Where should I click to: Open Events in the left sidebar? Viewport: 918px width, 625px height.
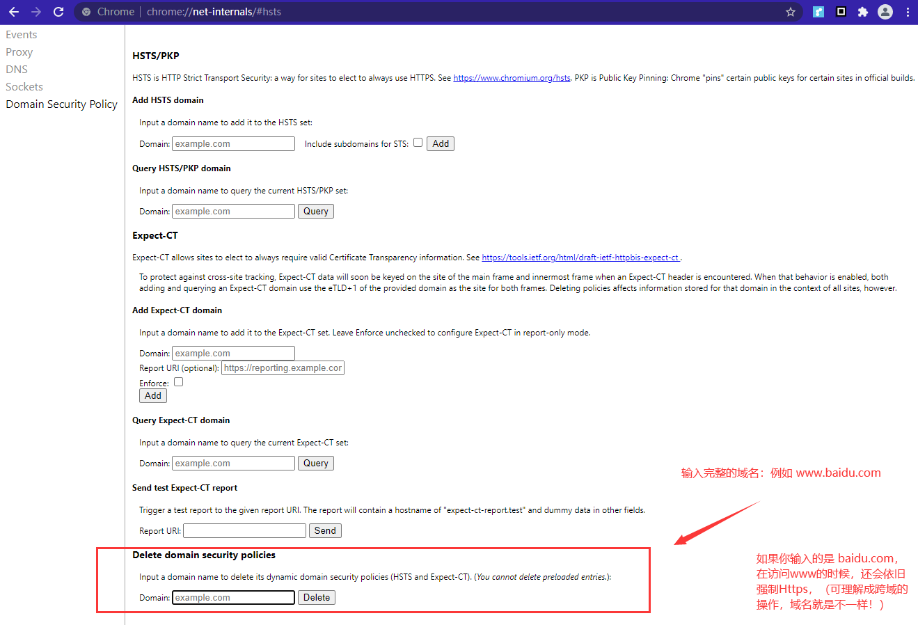tap(22, 35)
